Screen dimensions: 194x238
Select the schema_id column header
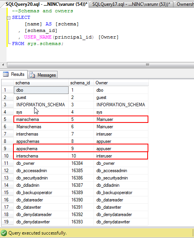tap(81, 83)
